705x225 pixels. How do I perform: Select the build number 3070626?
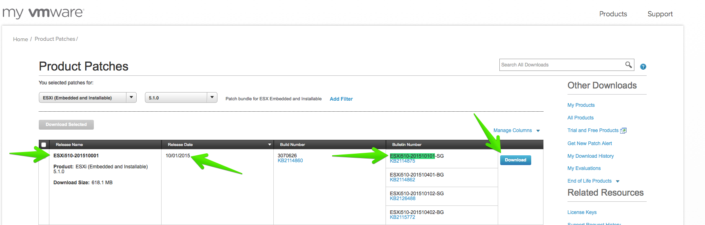[287, 156]
